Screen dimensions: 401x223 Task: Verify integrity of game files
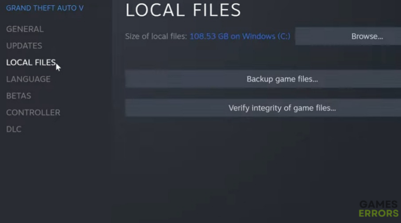point(282,108)
